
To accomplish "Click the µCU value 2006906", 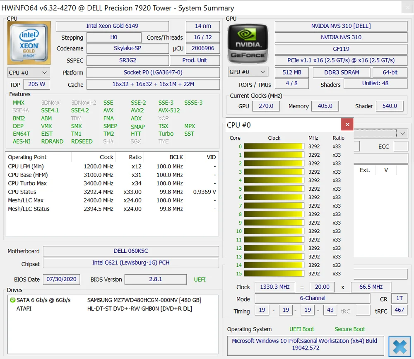I will [203, 48].
